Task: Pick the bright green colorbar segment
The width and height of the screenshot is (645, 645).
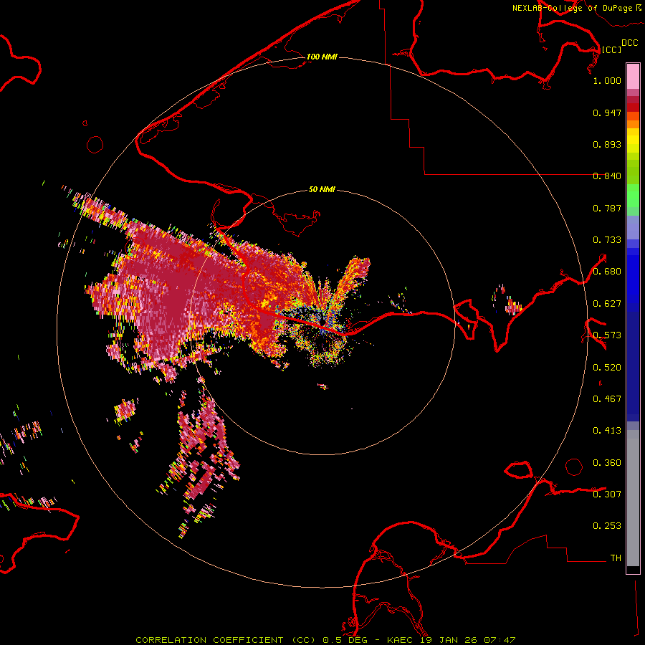Action: (x=633, y=196)
